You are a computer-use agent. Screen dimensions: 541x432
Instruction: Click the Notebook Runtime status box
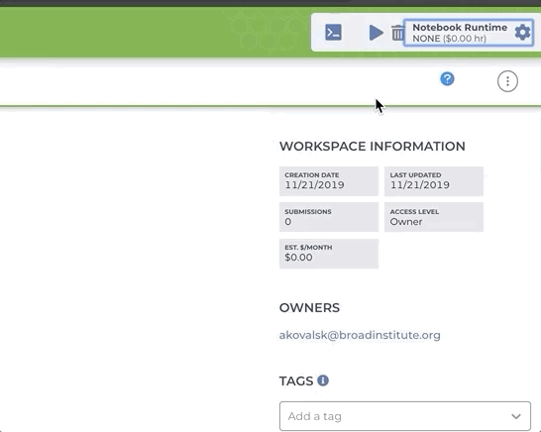(x=469, y=33)
